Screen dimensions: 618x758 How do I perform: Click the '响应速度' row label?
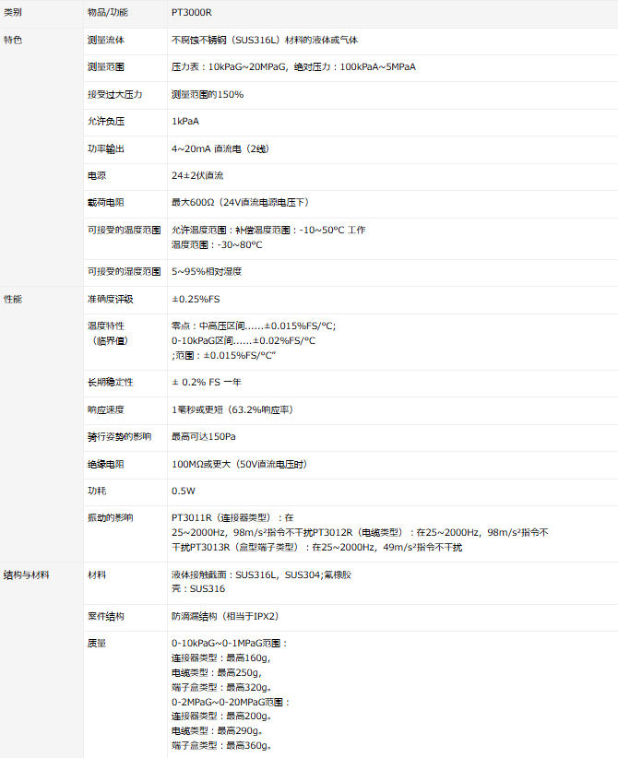106,410
